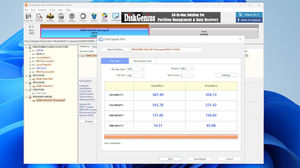
Task: Open the File menu
Action: pyautogui.click(x=26, y=10)
